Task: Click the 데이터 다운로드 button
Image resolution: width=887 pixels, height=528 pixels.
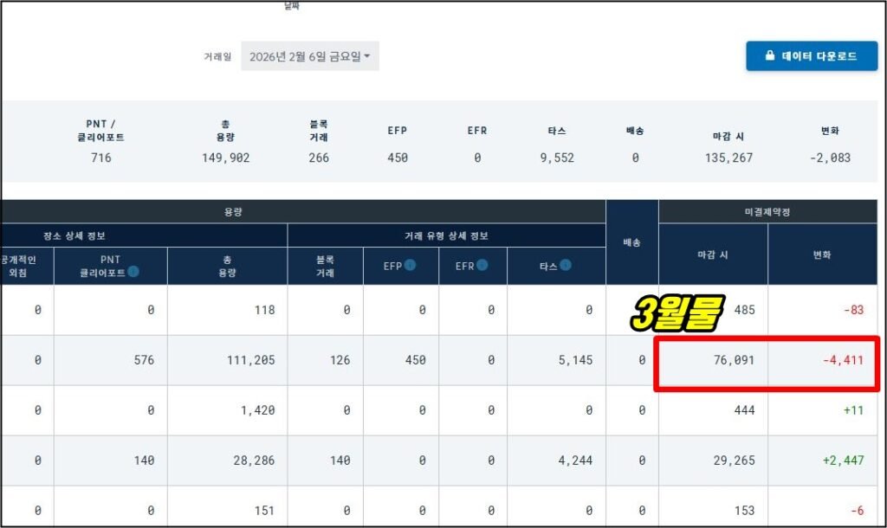Action: (812, 55)
